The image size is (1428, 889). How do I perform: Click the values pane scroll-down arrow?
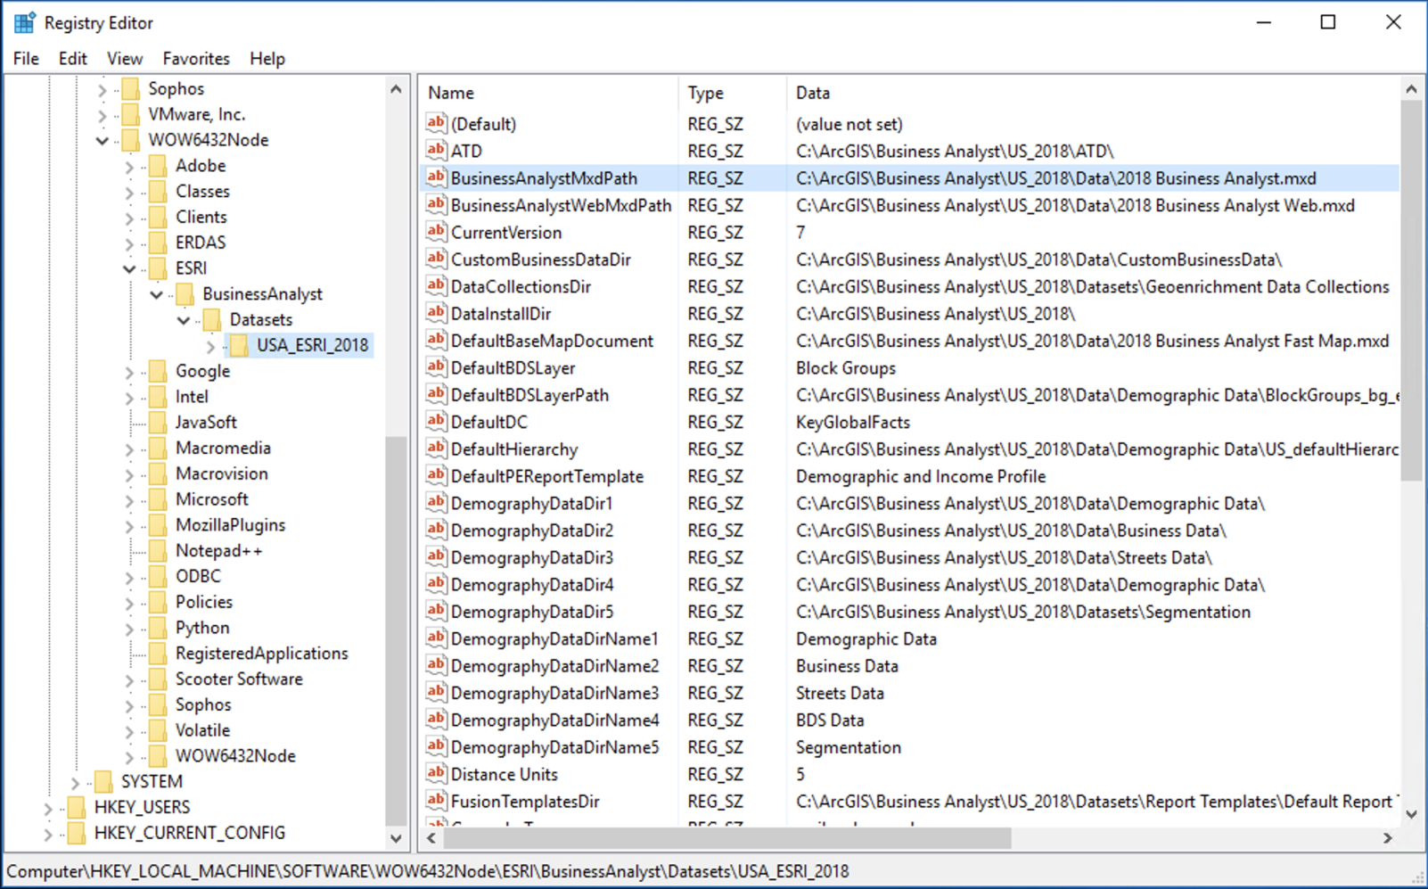point(1411,813)
